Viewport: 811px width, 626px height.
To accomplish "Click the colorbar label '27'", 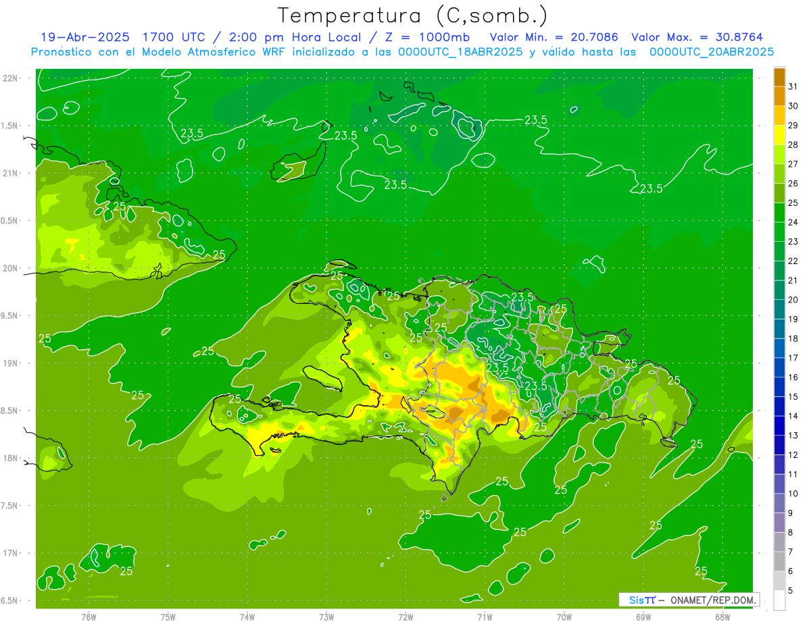I will coord(793,164).
